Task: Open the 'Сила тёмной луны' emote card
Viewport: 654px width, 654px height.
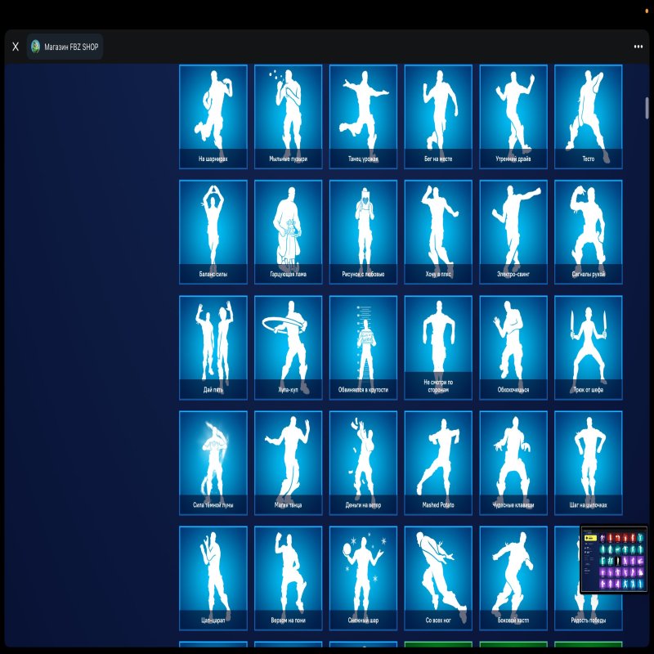Action: pyautogui.click(x=213, y=463)
